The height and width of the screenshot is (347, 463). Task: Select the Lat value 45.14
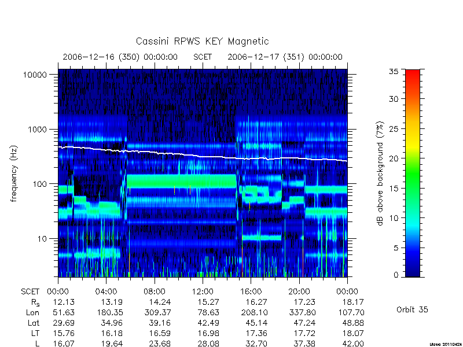256,323
